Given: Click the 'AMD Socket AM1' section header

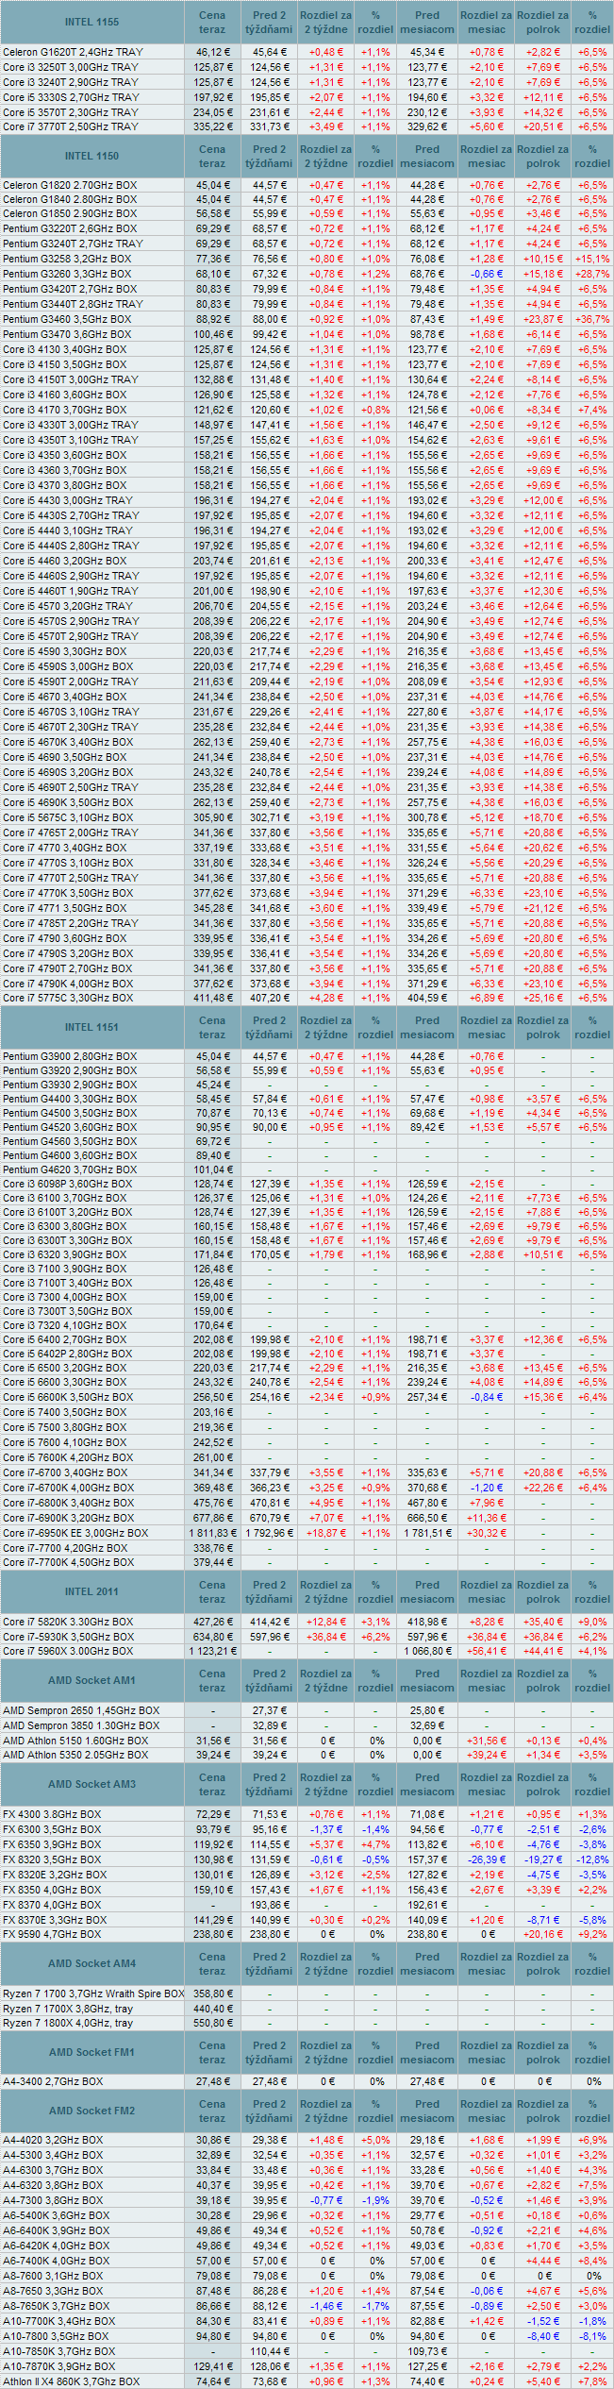Looking at the screenshot, I should (92, 1680).
